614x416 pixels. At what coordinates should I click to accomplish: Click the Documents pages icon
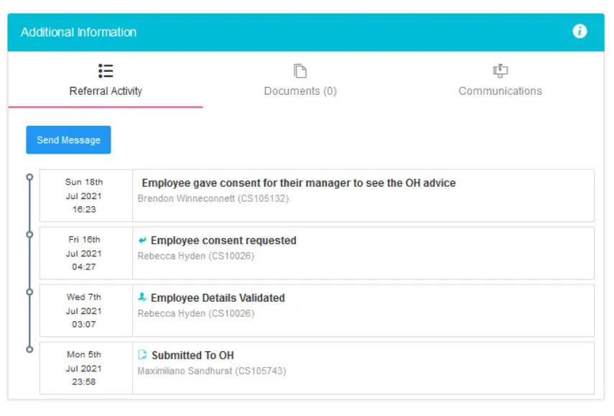click(300, 71)
